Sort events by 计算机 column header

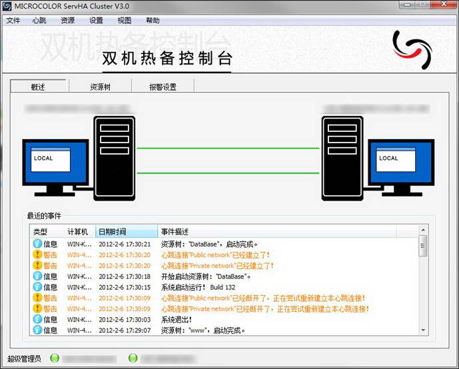(80, 232)
